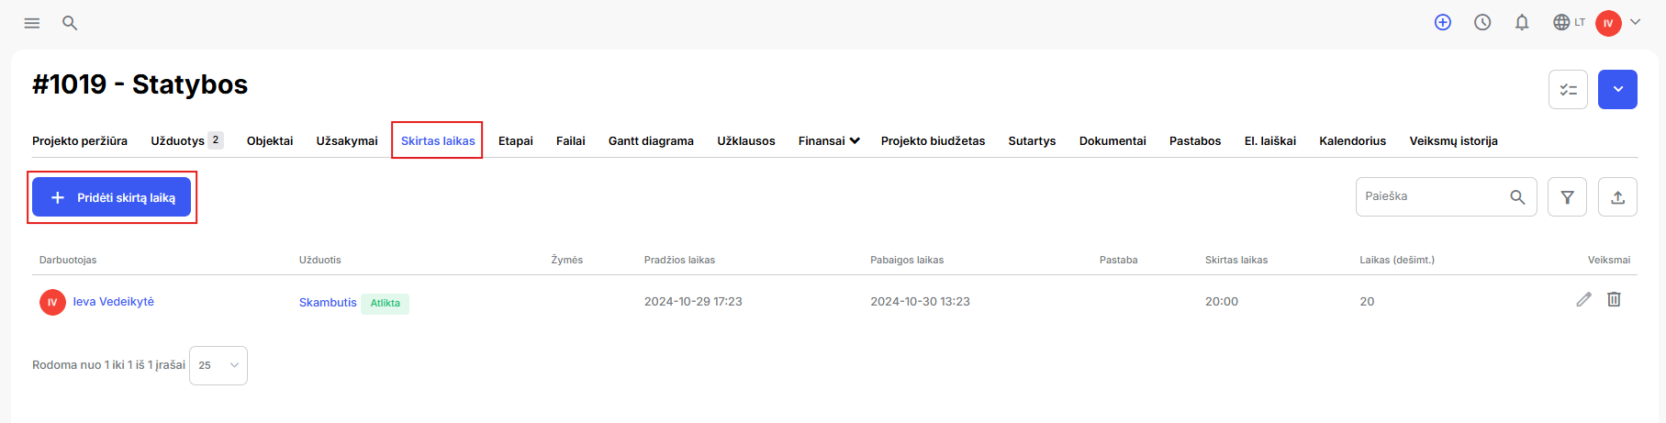The image size is (1666, 423).
Task: Click the filter funnel icon
Action: (1567, 197)
